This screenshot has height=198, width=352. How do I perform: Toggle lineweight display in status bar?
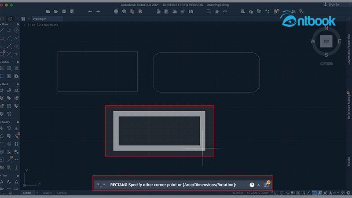(x=293, y=193)
